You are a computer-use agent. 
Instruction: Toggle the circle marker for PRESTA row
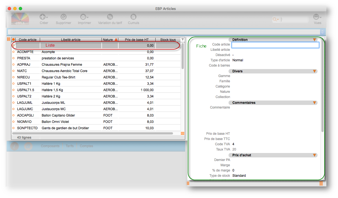click(x=13, y=58)
